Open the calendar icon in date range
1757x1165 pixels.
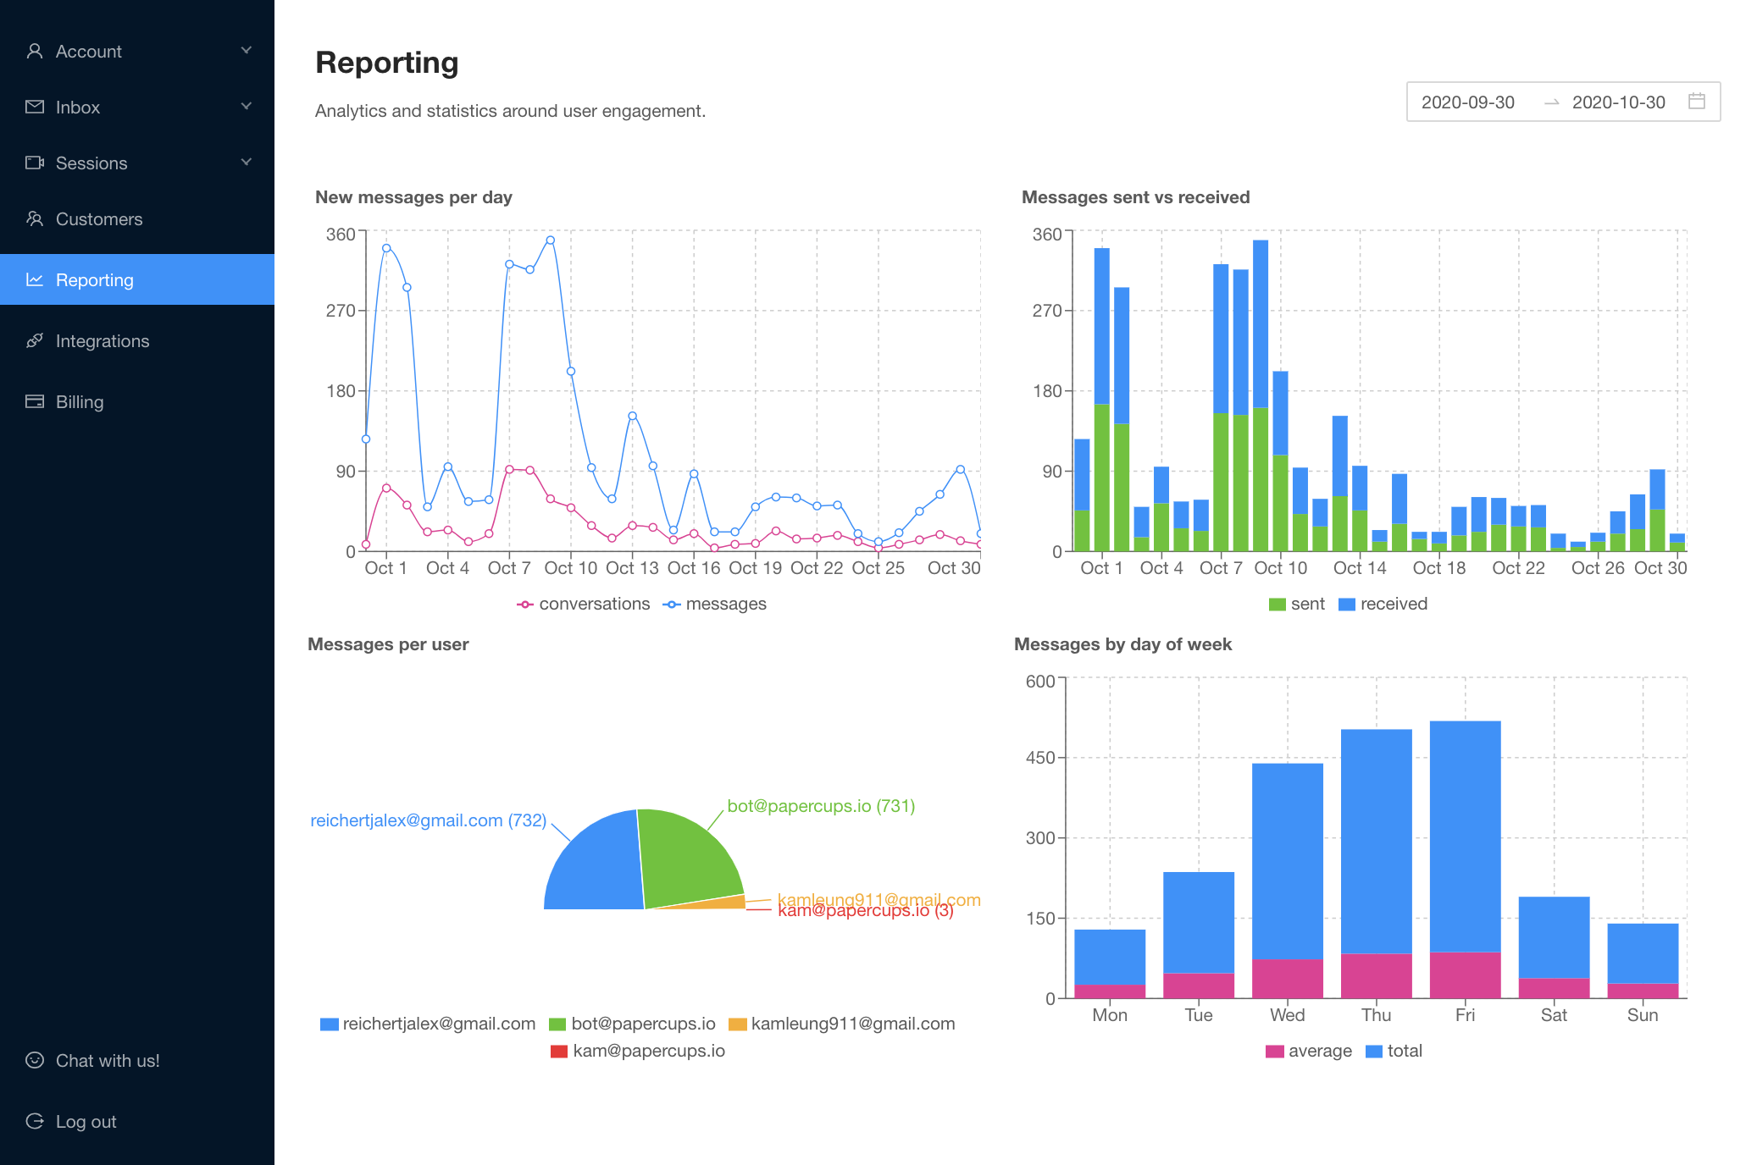1696,102
